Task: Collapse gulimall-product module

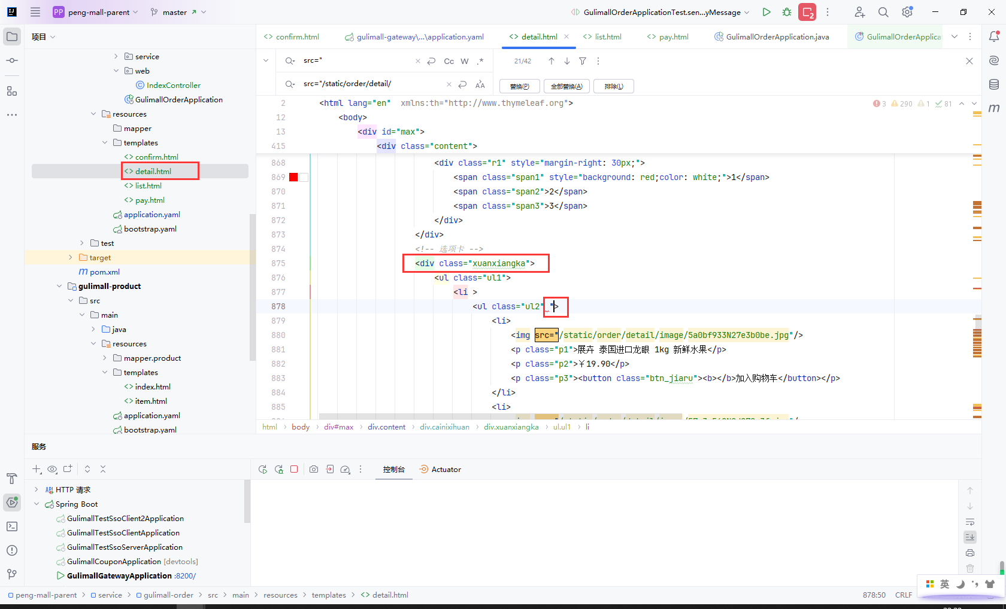Action: click(x=59, y=286)
